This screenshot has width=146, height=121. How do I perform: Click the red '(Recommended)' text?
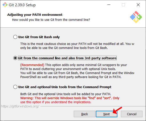coord(32,65)
